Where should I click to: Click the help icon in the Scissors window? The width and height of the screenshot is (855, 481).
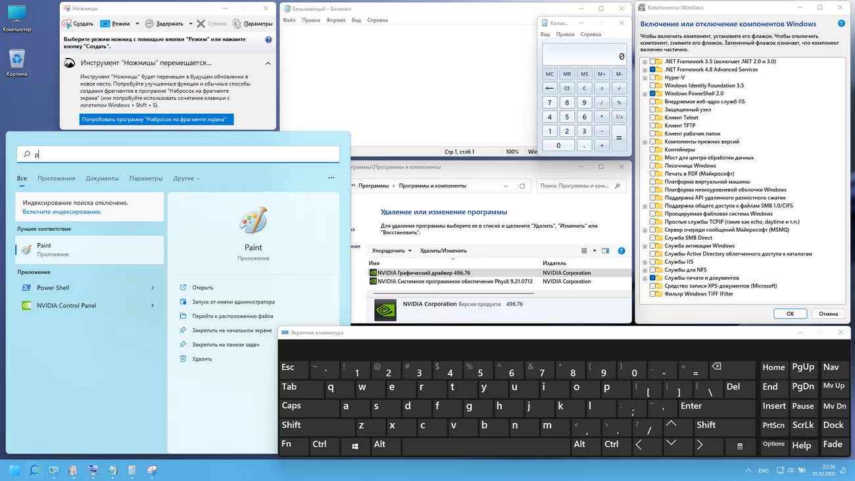click(x=268, y=39)
